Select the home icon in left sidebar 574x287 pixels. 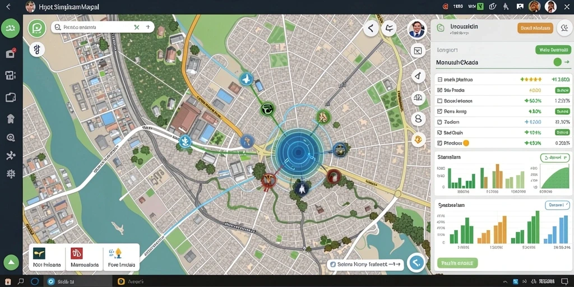click(x=11, y=118)
